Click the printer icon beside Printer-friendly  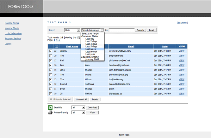pyautogui.click(x=50, y=112)
